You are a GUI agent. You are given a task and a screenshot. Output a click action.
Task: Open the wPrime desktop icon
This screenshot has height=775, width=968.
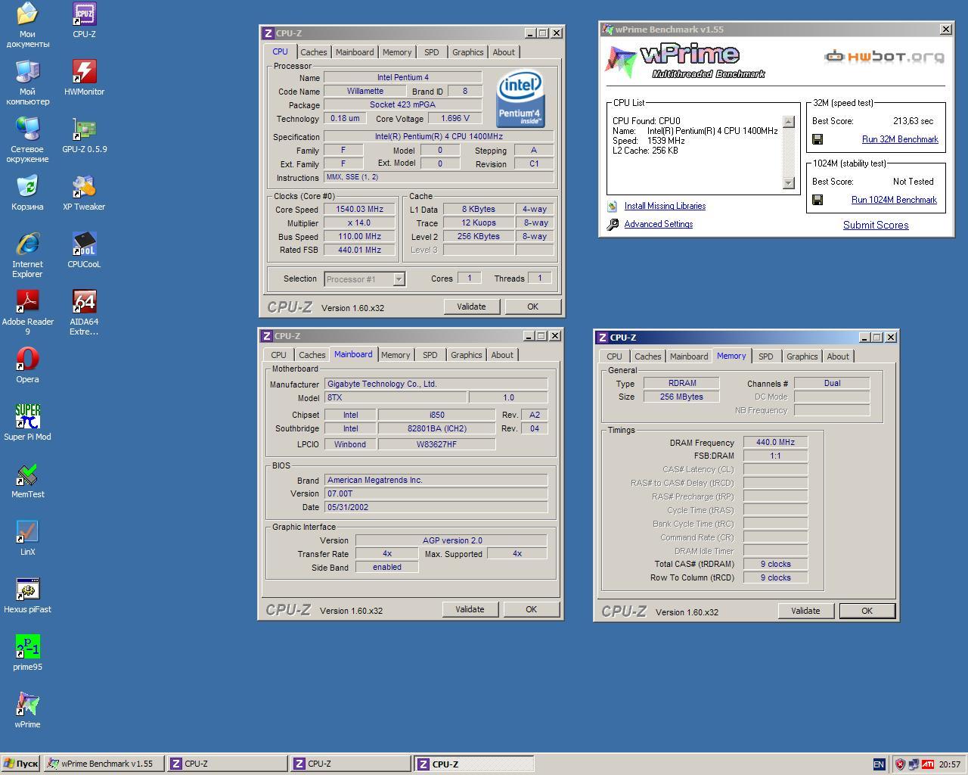(x=27, y=710)
